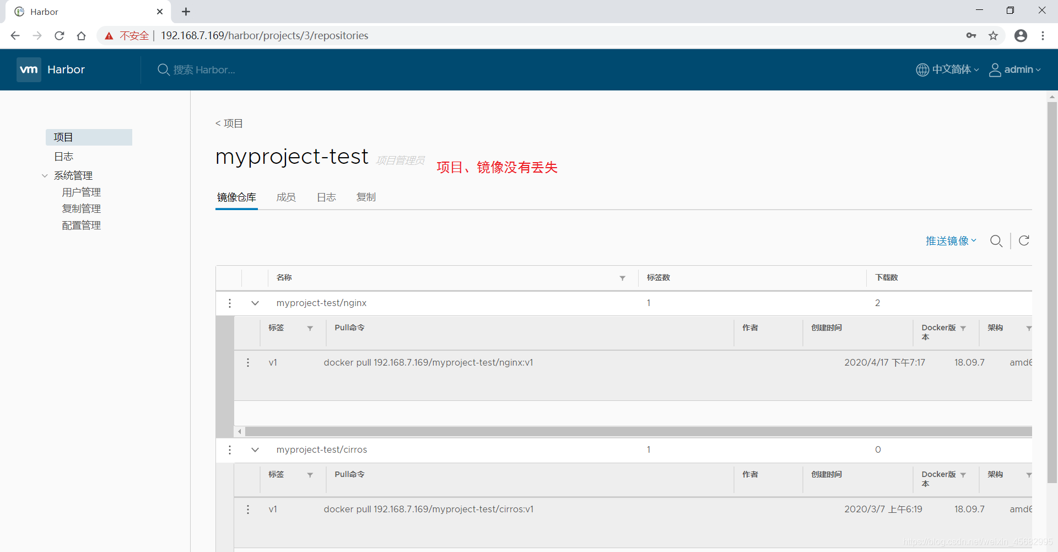Click the nginx table horizontal scrollbar
Image resolution: width=1058 pixels, height=552 pixels.
click(x=638, y=431)
